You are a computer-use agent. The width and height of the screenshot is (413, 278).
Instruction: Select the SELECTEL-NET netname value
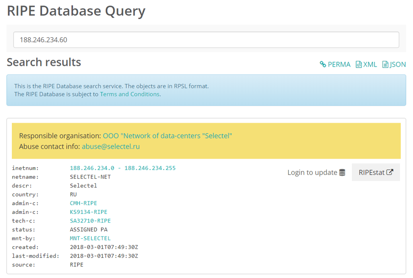click(90, 177)
